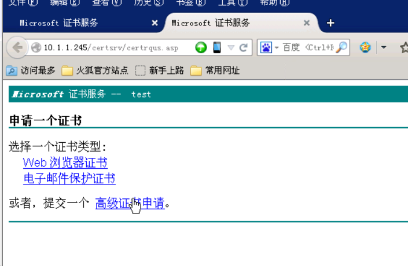Screen dimensions: 408x266
Task: Click the green circle up-arrow icon
Action: click(201, 47)
